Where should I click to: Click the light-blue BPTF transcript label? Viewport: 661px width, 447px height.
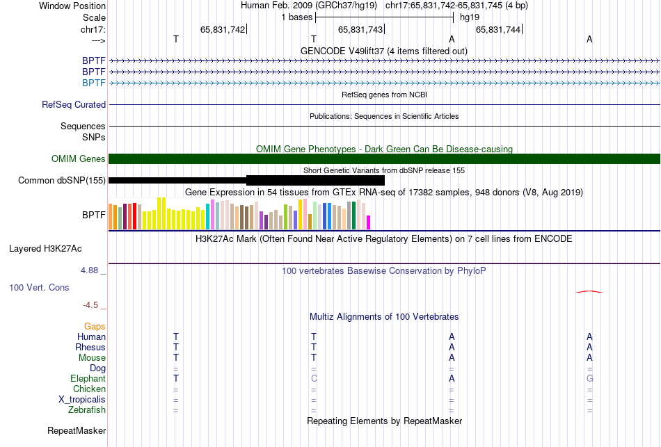point(94,83)
